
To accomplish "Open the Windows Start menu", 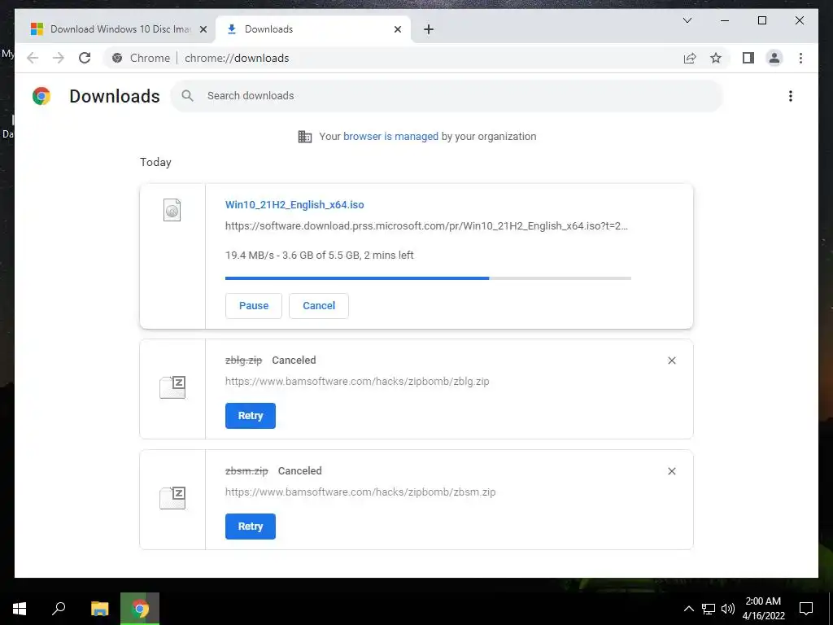I will 20,609.
